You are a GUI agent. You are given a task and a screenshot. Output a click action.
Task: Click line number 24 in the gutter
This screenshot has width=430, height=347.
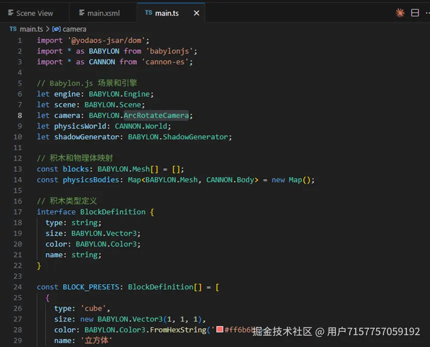click(17, 287)
